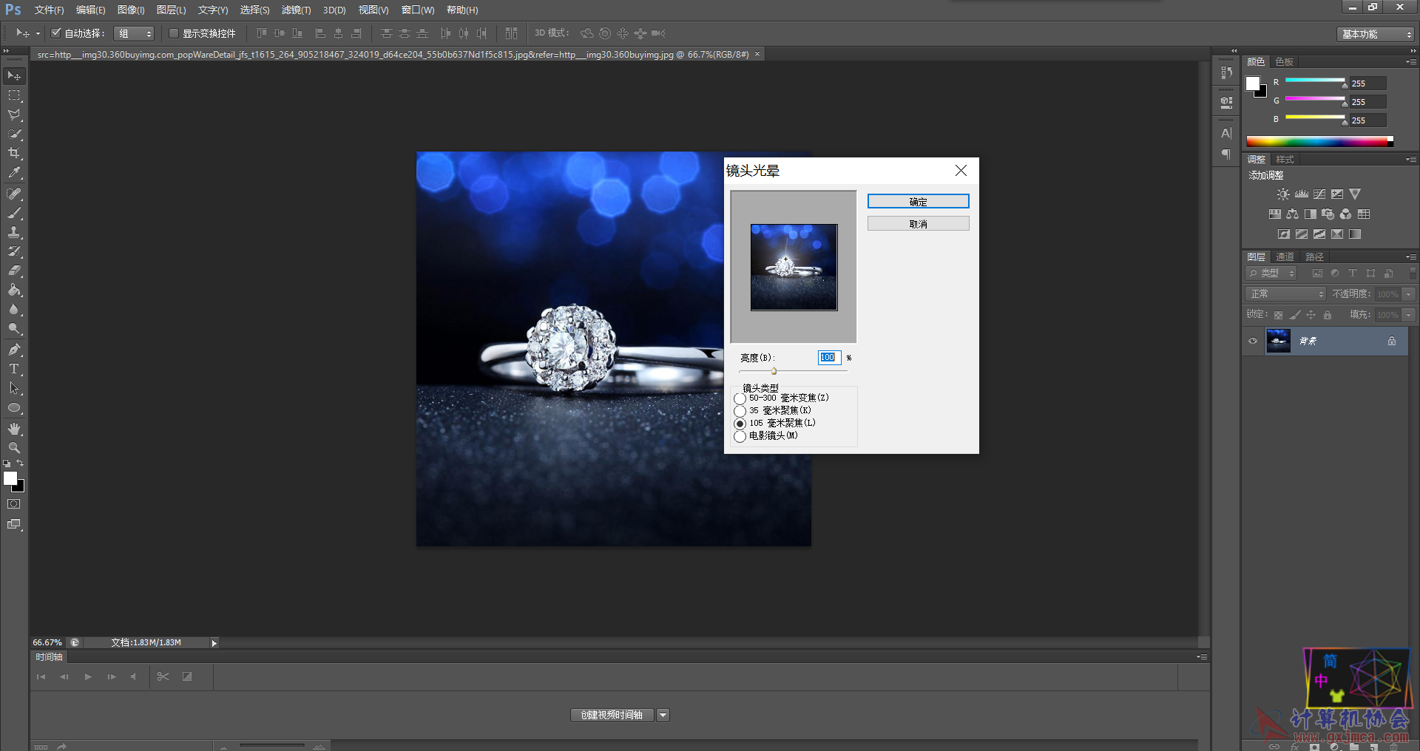Click the Brightness percentage input field

pos(829,358)
